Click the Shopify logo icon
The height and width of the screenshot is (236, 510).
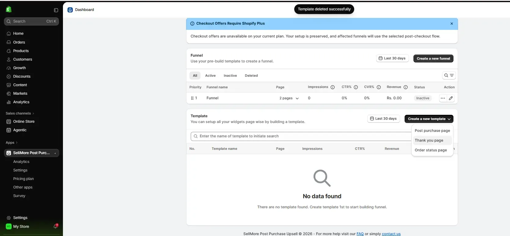point(9,9)
